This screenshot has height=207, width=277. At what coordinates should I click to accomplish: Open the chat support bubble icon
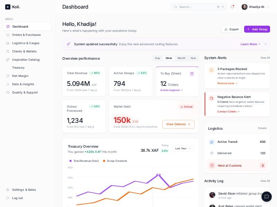(x=266, y=197)
